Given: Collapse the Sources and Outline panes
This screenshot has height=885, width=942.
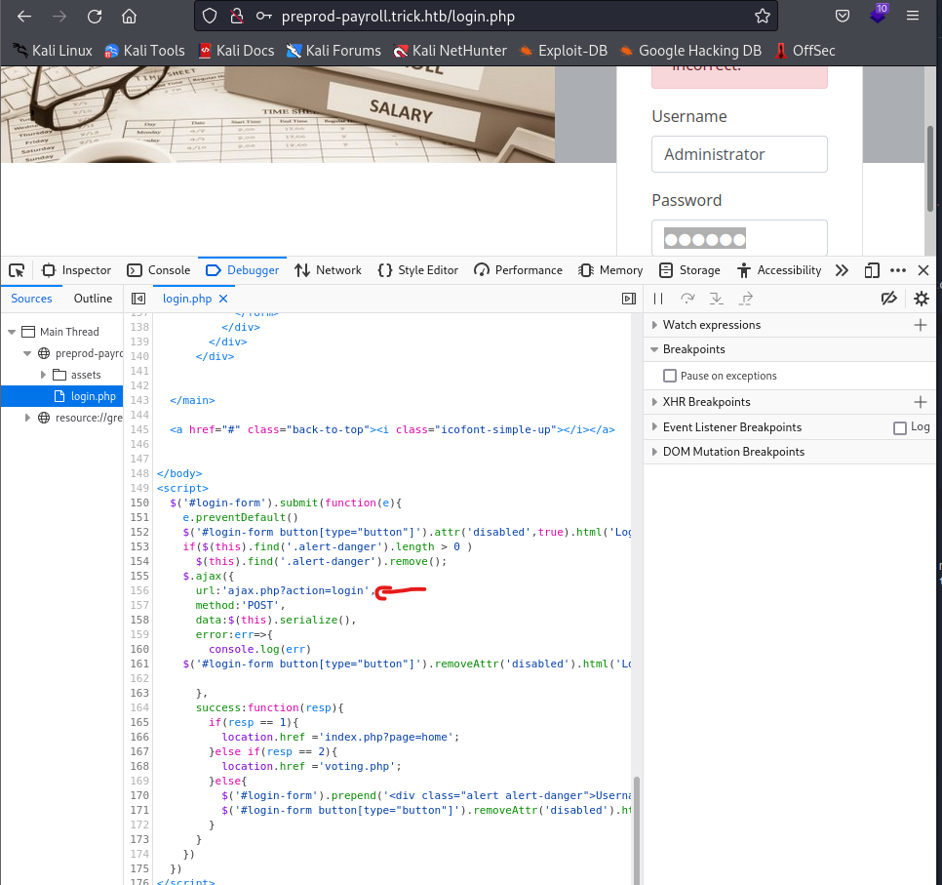Looking at the screenshot, I should (138, 299).
